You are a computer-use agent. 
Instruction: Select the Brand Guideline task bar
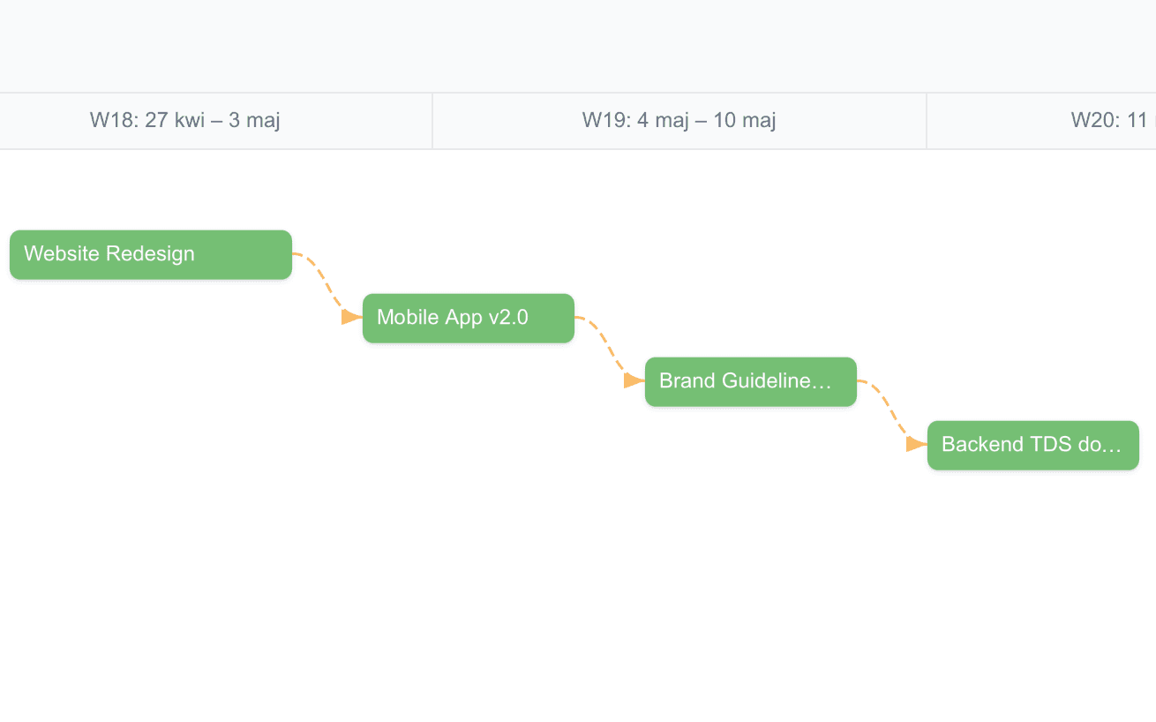point(750,381)
